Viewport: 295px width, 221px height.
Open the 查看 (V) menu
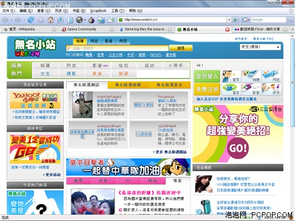[44, 11]
